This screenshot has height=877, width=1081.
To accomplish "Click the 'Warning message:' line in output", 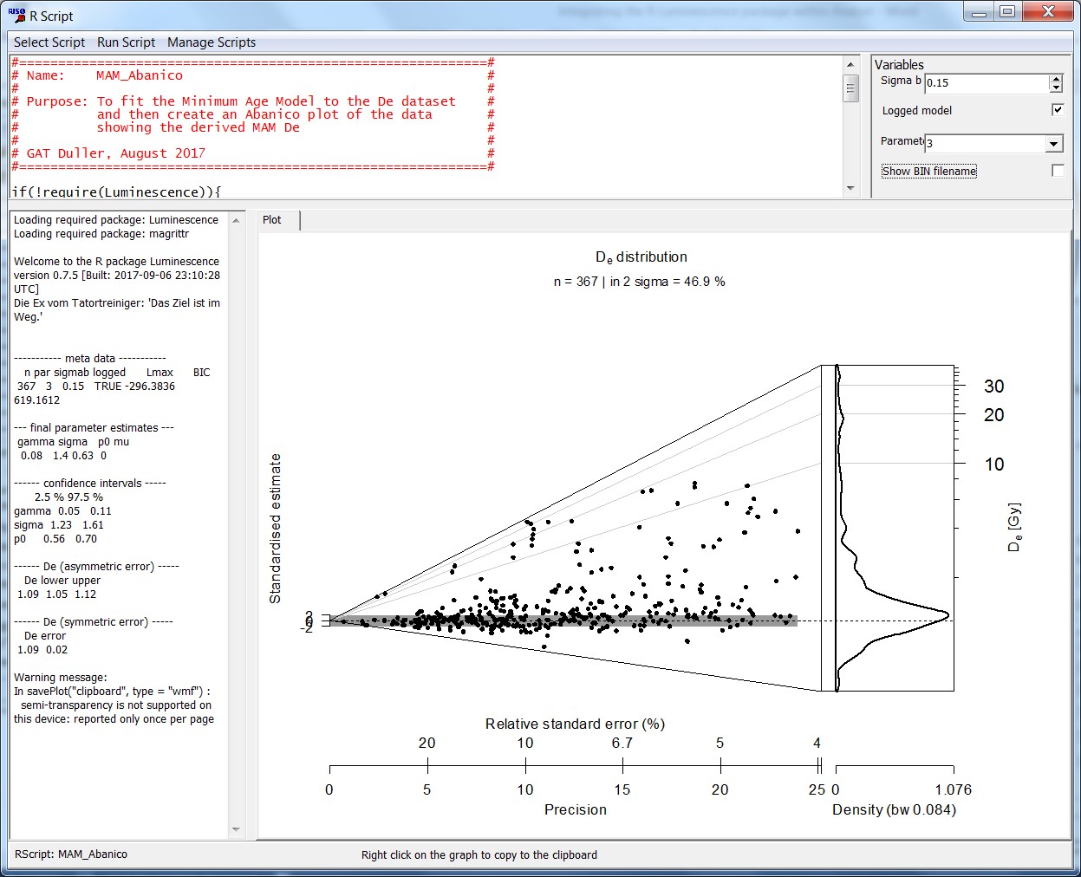I will point(61,678).
